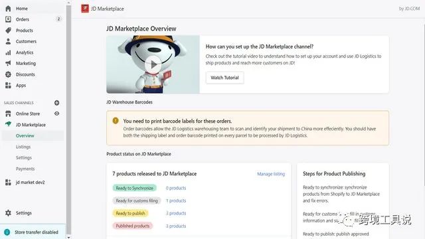The width and height of the screenshot is (425, 239).
Task: Click the JD Marketplace channel label
Action: pyautogui.click(x=31, y=125)
